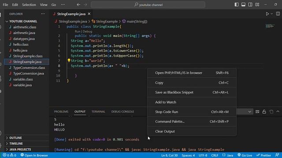
Task: Open Command Palette from context menu
Action: pos(192,122)
